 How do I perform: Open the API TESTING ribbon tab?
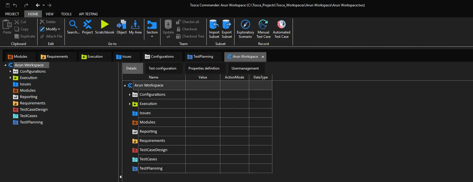(x=88, y=14)
